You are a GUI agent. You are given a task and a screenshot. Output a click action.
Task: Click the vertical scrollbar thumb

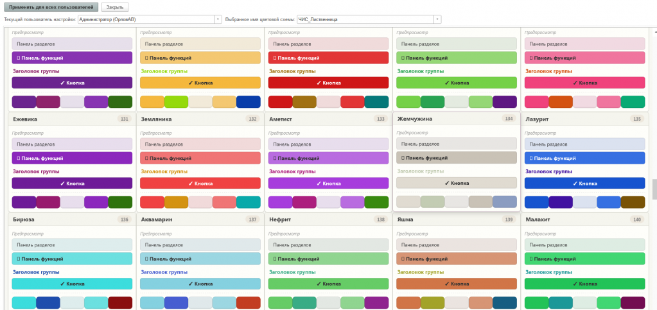click(654, 189)
